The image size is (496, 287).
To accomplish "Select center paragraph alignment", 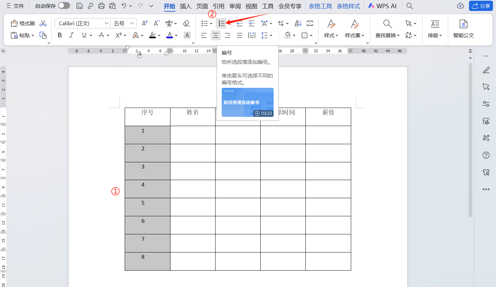I will 216,35.
